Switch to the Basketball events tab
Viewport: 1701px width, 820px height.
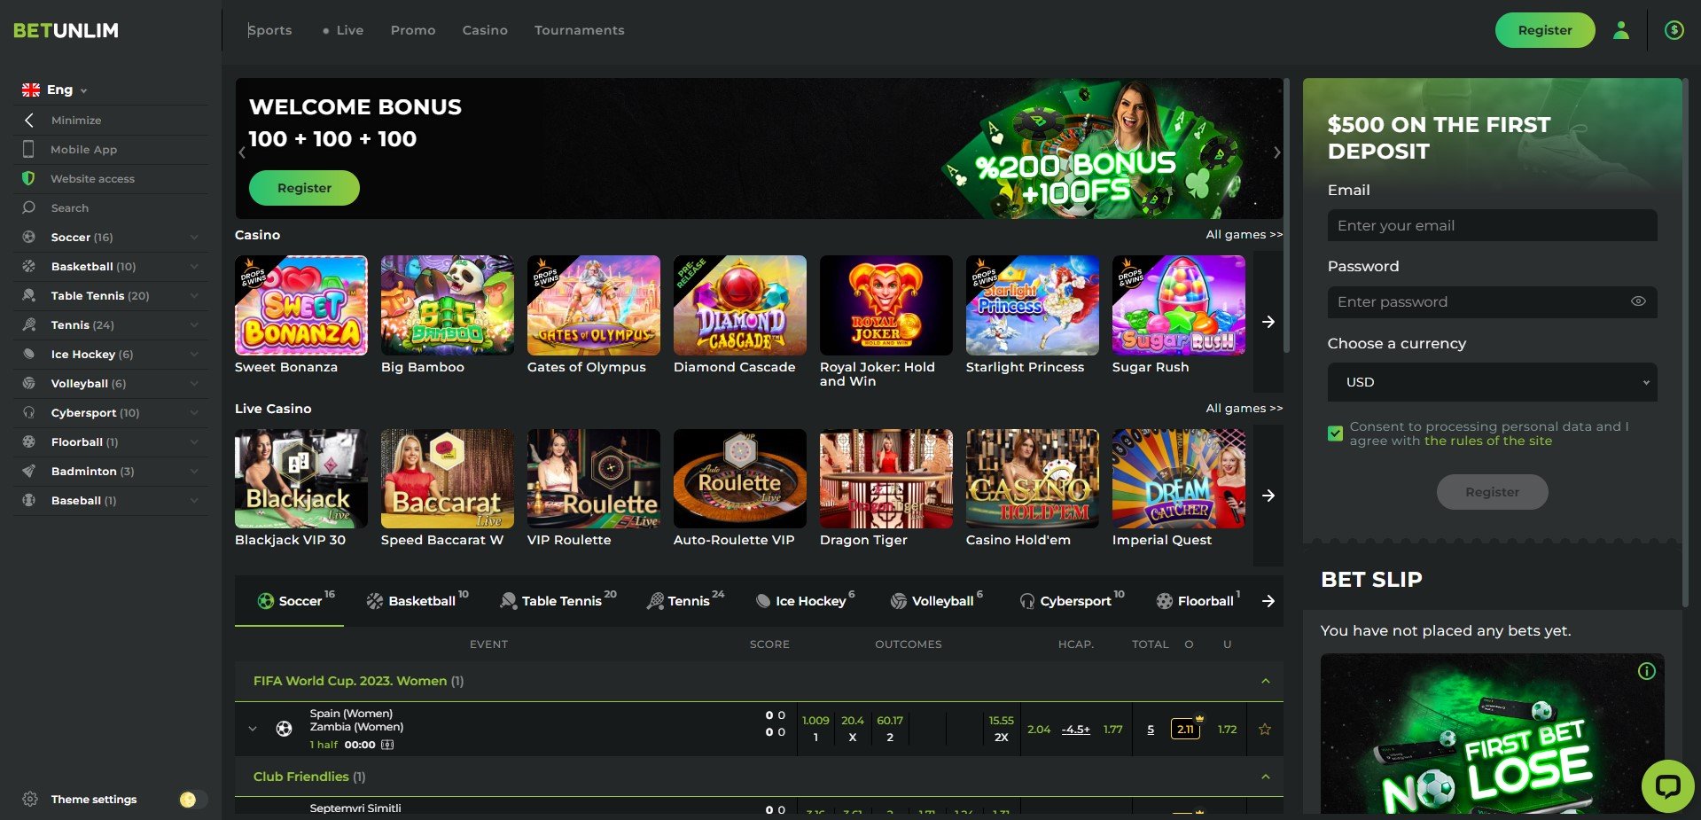coord(417,600)
